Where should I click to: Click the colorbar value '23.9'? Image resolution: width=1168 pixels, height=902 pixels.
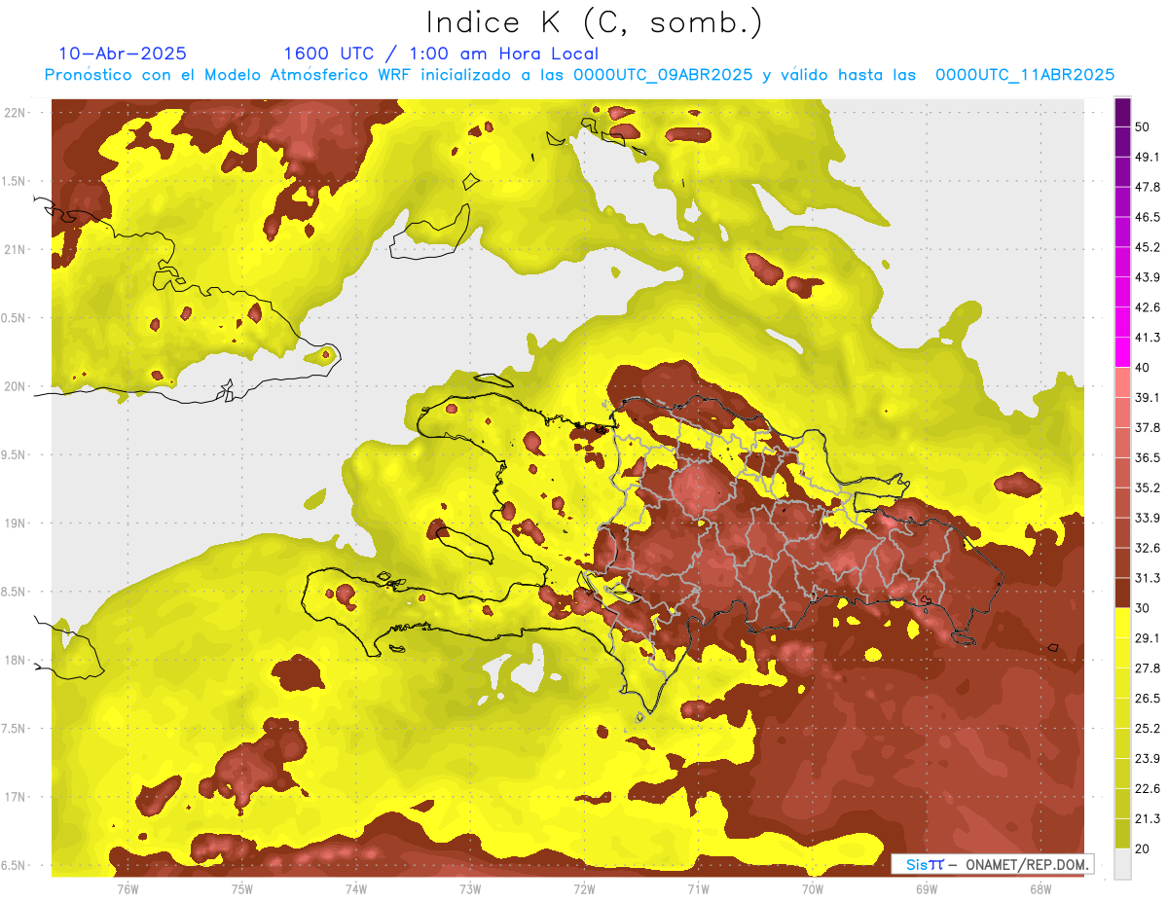[1148, 759]
